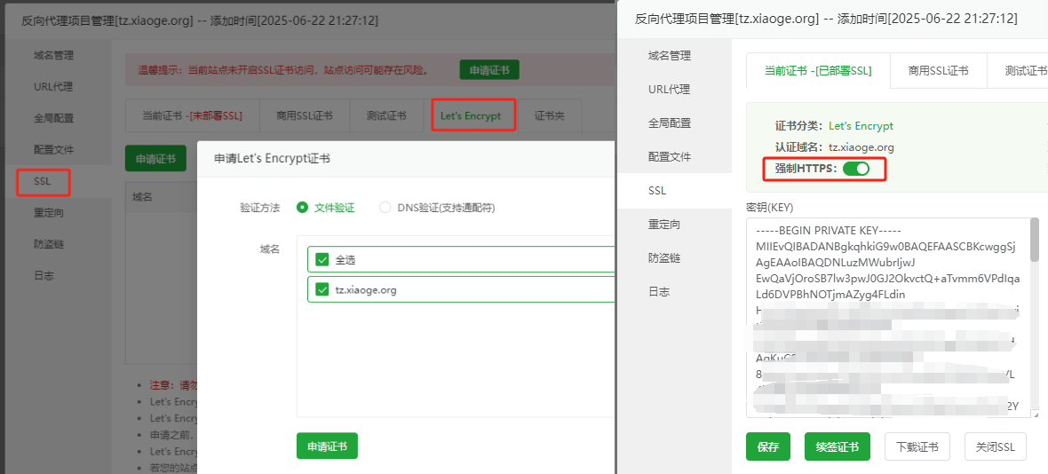The height and width of the screenshot is (474, 1048).
Task: Open 全局配置 in right window sidebar
Action: tap(670, 122)
